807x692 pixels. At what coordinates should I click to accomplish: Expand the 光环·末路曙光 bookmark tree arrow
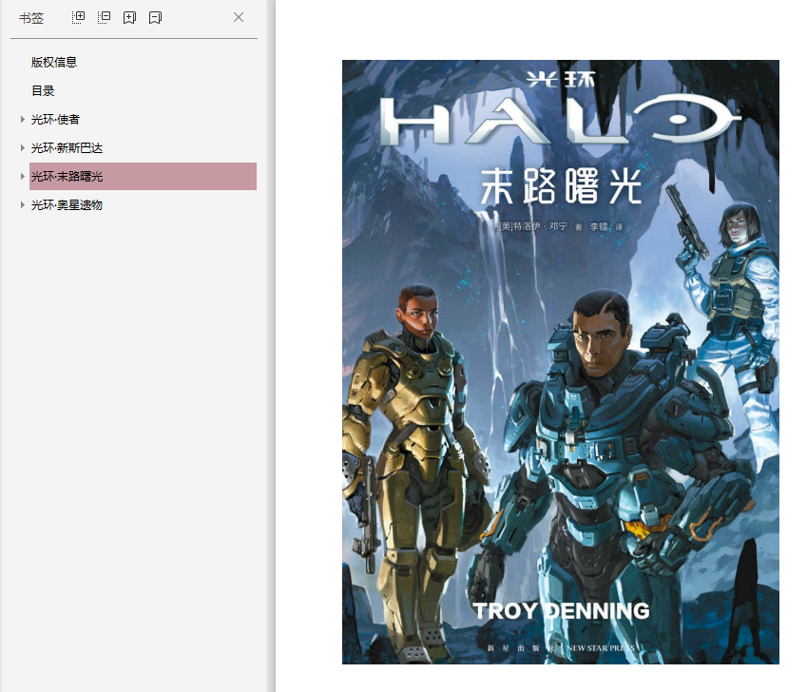[x=22, y=177]
